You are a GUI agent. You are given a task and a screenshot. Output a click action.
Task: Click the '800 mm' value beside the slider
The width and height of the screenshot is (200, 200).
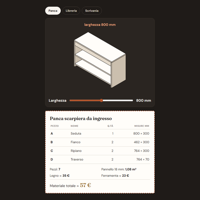coord(143,101)
